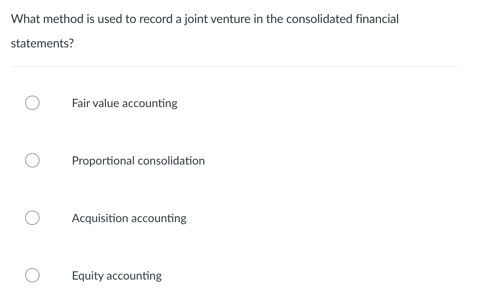Screen dimensions: 477x299
Task: Click the Equity accounting answer text
Action: point(117,276)
